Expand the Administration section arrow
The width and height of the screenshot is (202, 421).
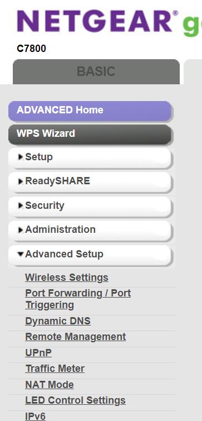pos(21,230)
